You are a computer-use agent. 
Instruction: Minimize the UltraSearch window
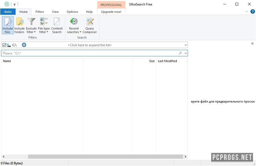pos(225,4)
